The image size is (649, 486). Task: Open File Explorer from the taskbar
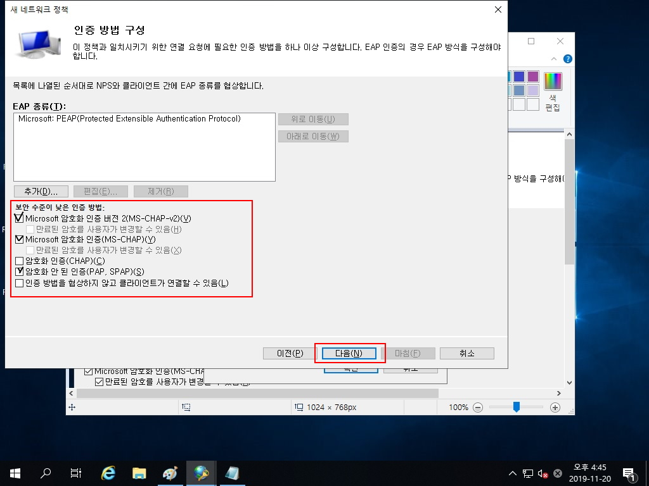pos(139,473)
